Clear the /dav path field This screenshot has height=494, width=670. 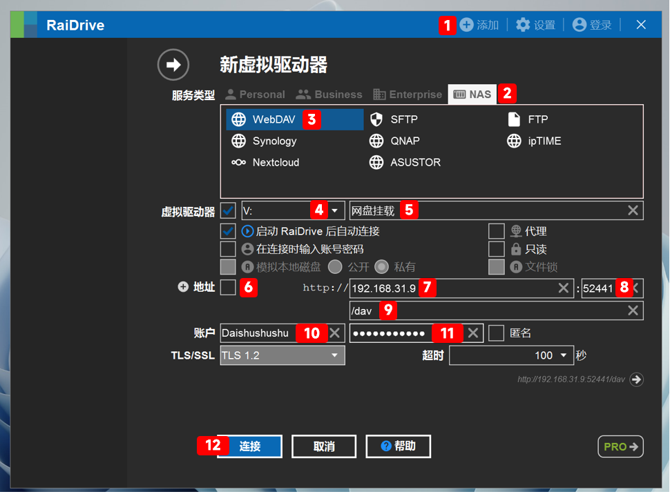tap(633, 310)
